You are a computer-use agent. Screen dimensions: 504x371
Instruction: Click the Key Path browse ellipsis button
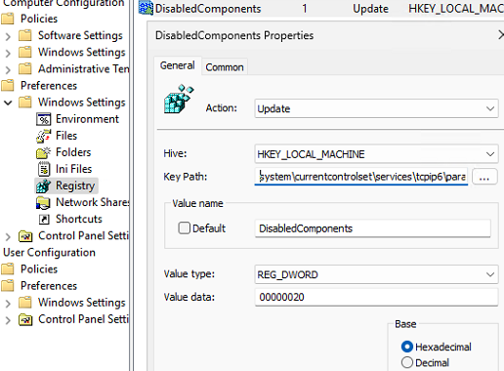(x=484, y=177)
